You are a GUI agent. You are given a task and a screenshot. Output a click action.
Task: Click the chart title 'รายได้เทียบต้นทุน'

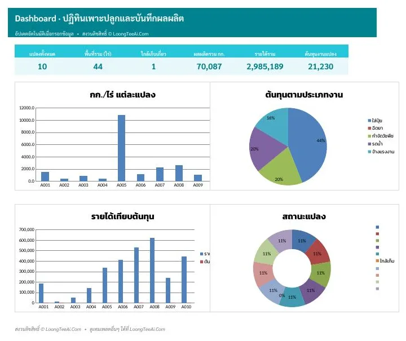coord(123,216)
